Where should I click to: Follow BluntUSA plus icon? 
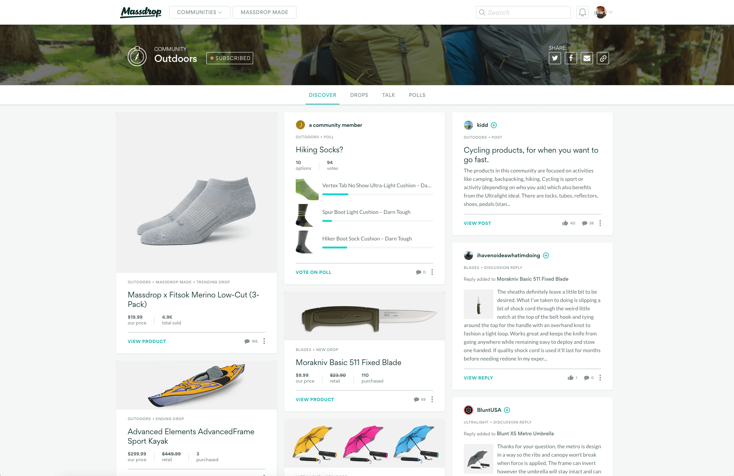tap(507, 410)
